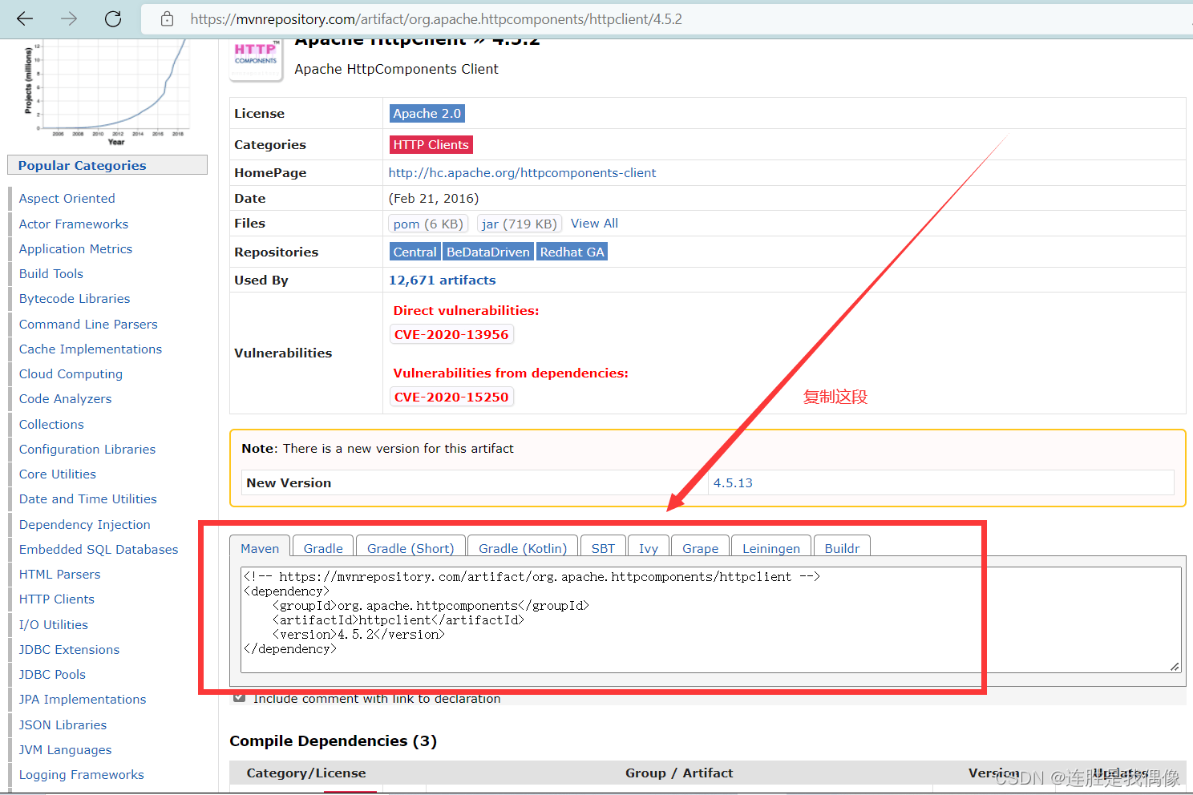
Task: Open Core Utilities category
Action: pyautogui.click(x=58, y=474)
